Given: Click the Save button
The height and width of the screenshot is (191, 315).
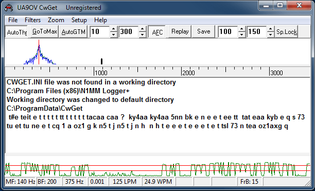Looking at the screenshot, I should [x=203, y=31].
